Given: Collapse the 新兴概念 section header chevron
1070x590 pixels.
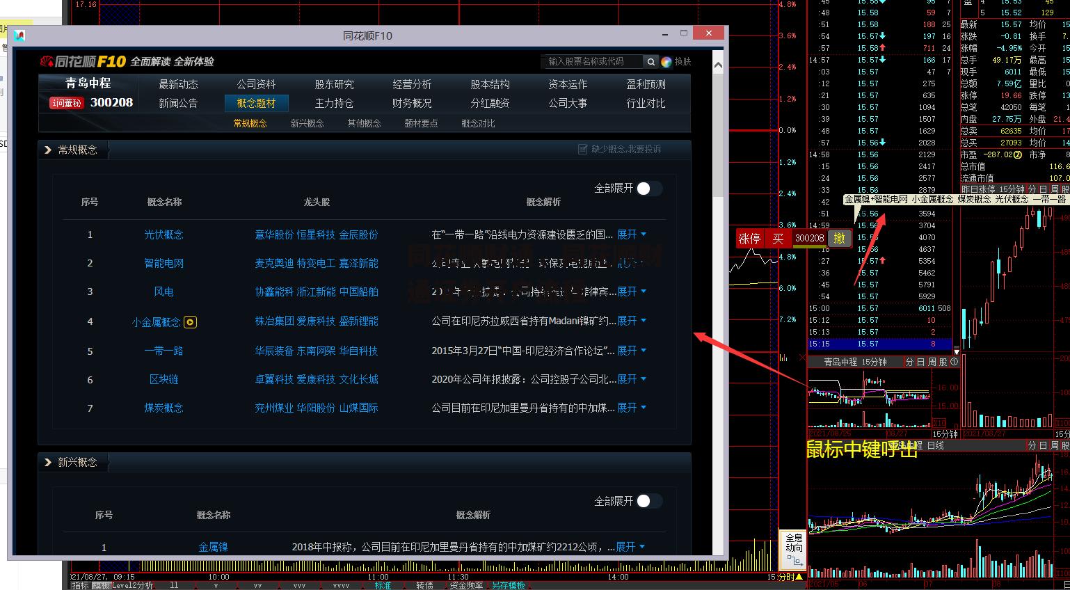Looking at the screenshot, I should (47, 462).
